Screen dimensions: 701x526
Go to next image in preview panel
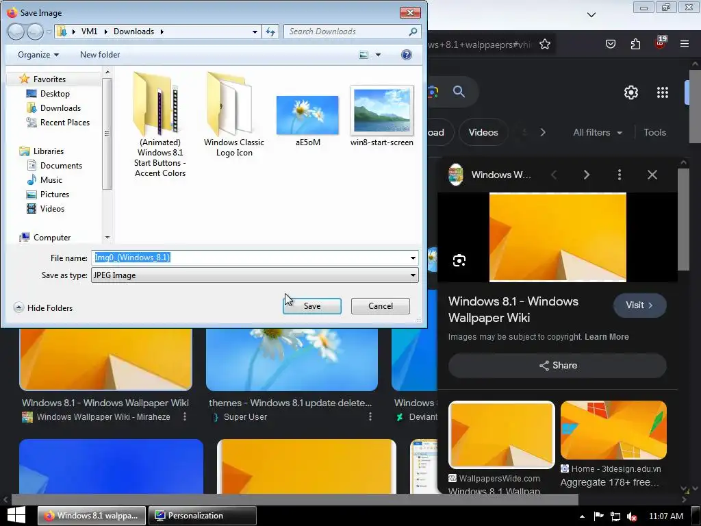point(586,175)
